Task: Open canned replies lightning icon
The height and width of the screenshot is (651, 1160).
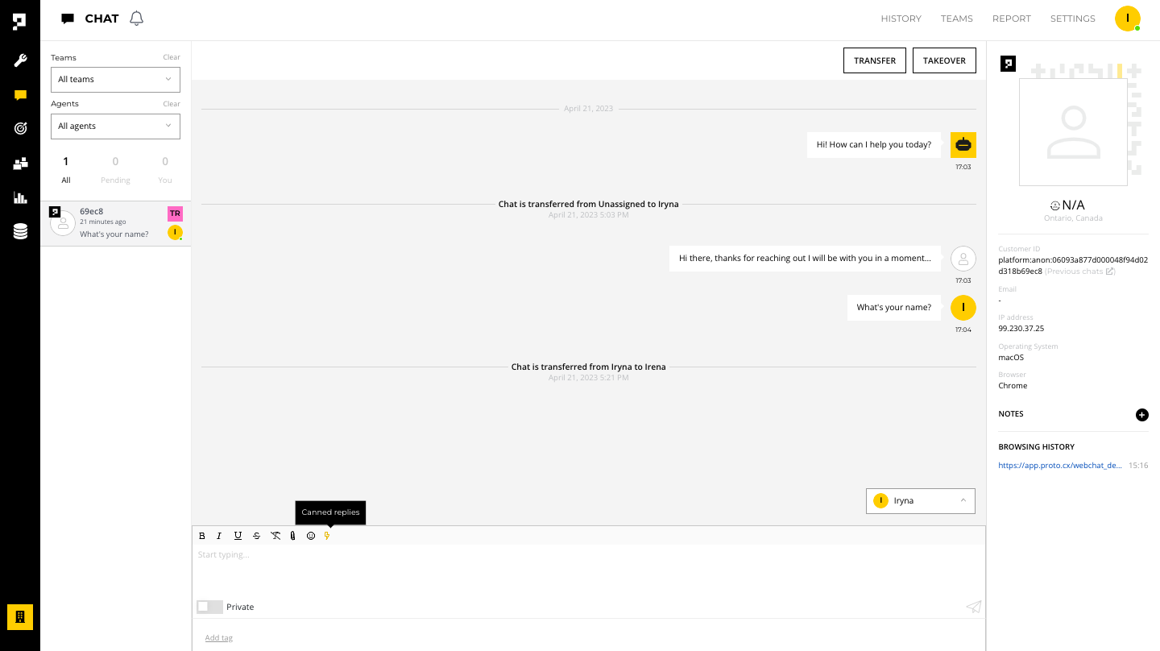Action: point(327,536)
